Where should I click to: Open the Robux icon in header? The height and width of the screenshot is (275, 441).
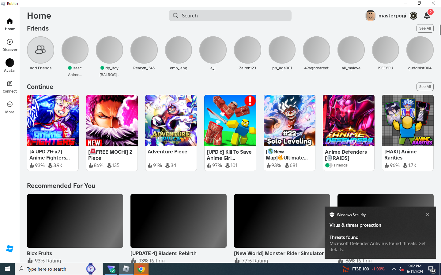coord(413,16)
